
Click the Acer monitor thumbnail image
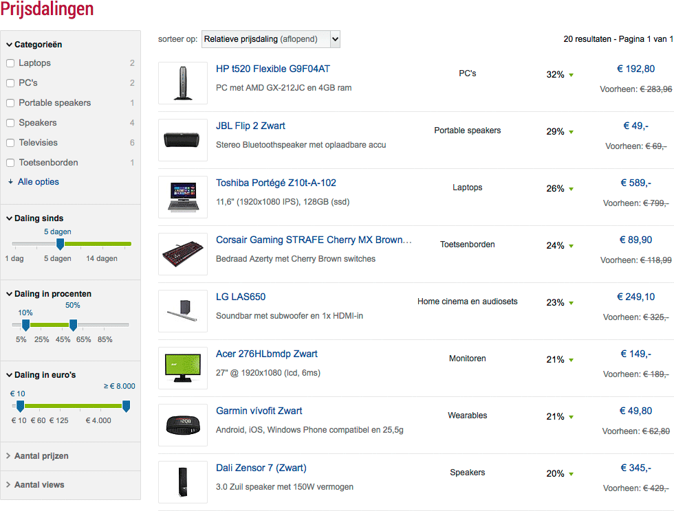click(183, 368)
